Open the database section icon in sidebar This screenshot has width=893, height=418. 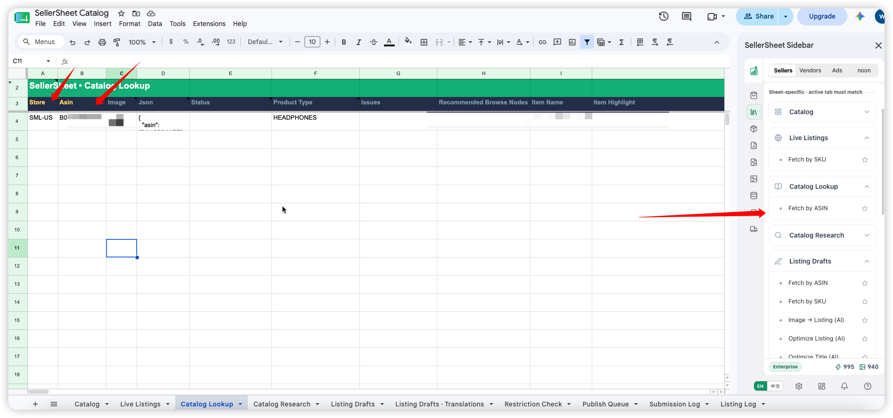754,196
